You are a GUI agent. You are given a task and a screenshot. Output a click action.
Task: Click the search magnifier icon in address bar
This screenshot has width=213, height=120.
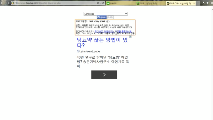tap(98, 3)
